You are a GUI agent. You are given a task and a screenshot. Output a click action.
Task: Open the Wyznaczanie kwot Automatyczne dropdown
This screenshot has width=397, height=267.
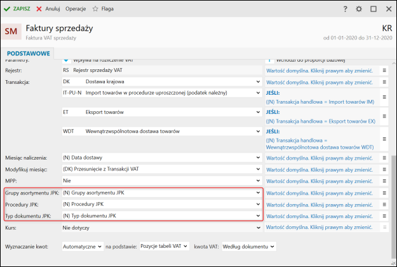coord(99,246)
